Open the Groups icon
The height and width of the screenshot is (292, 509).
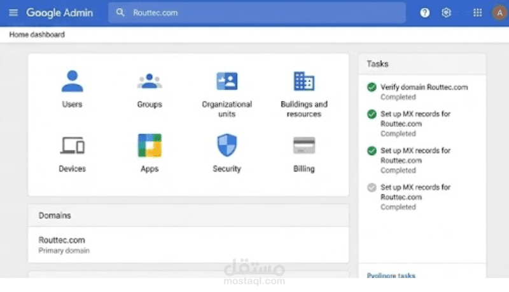click(150, 81)
